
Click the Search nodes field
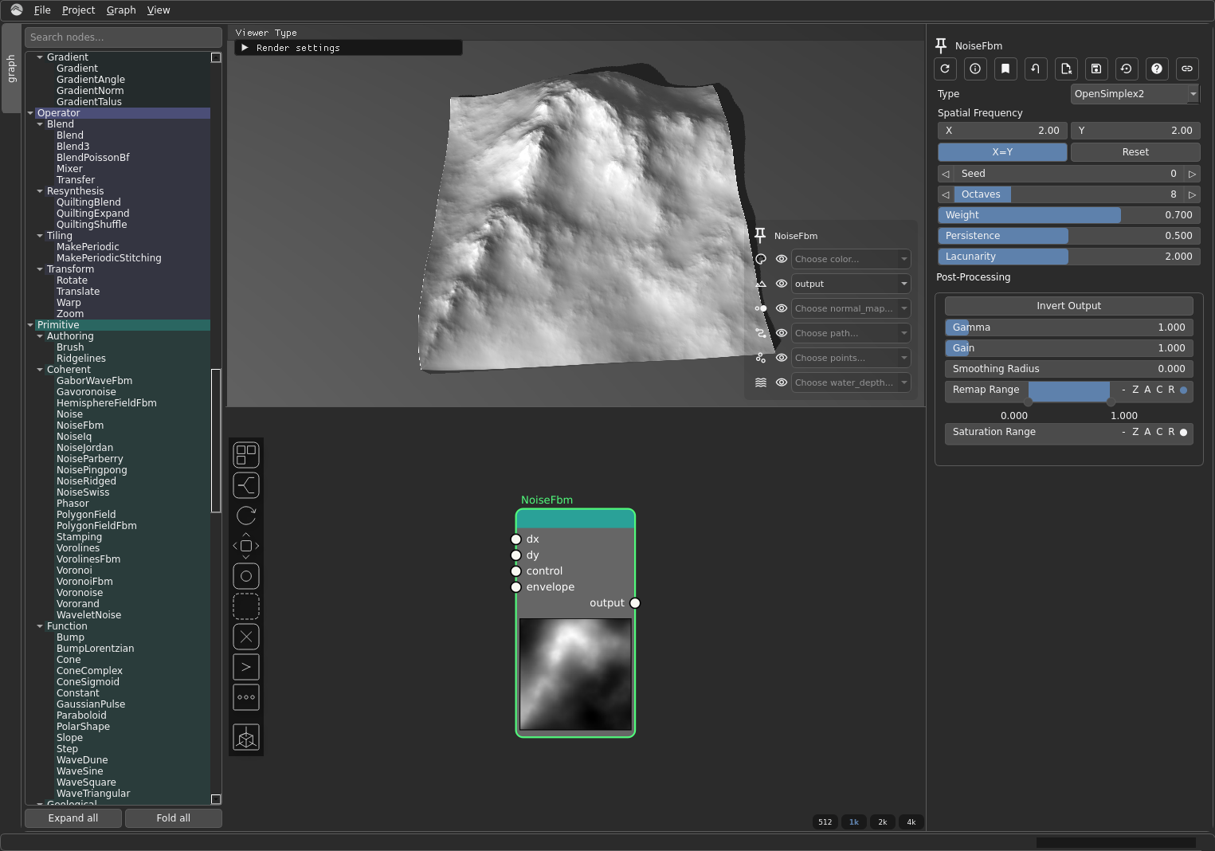pyautogui.click(x=123, y=37)
